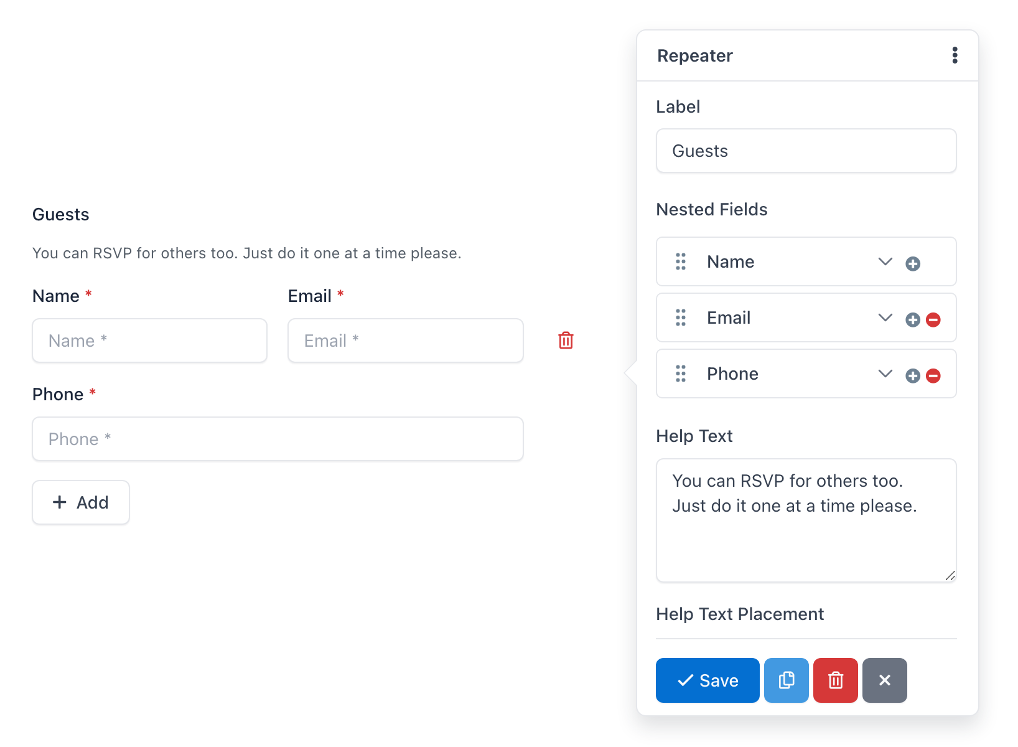This screenshot has width=1018, height=747.
Task: Expand the Phone nested field chevron
Action: [885, 374]
